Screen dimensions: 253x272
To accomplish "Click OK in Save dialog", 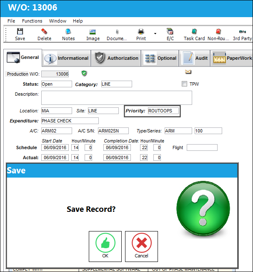I will coord(105,247).
